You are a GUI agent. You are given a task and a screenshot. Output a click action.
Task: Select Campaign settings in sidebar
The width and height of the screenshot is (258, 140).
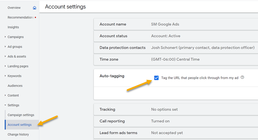click(x=21, y=115)
